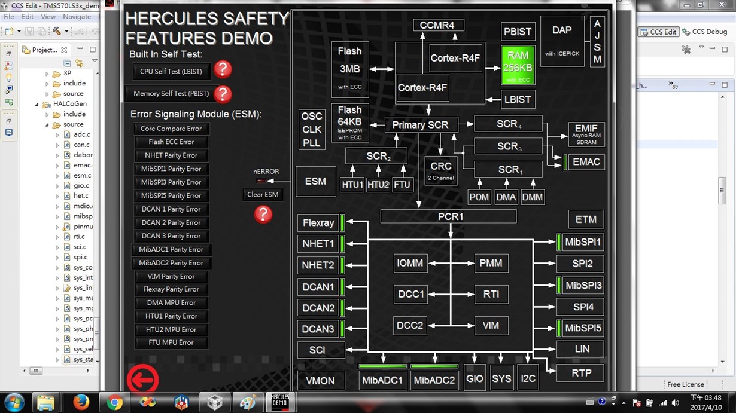The height and width of the screenshot is (413, 736).
Task: Collapse the HALCoGen project node
Action: (37, 104)
